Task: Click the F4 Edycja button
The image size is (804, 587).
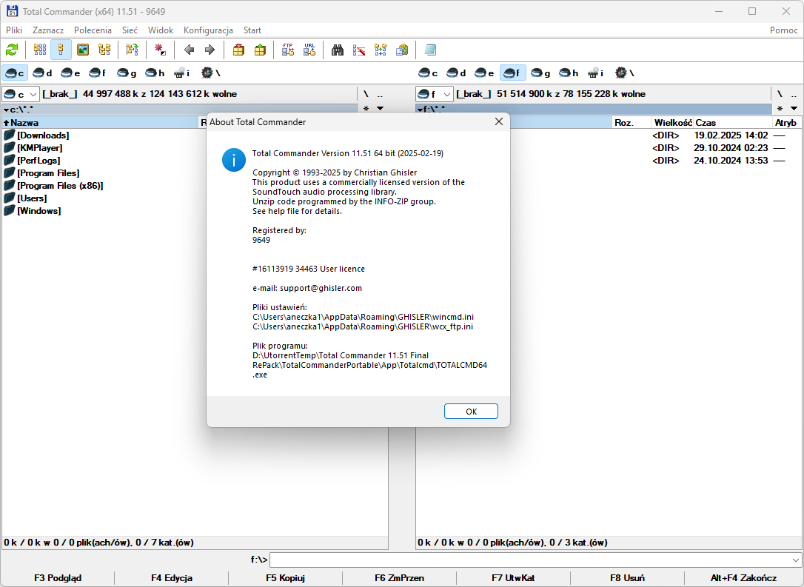Action: pyautogui.click(x=172, y=578)
